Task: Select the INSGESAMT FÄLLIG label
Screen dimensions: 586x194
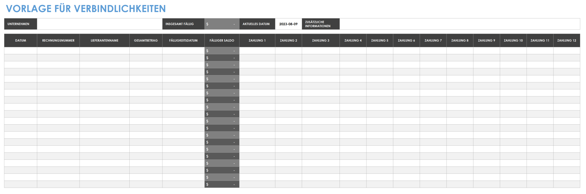Action: tap(183, 24)
